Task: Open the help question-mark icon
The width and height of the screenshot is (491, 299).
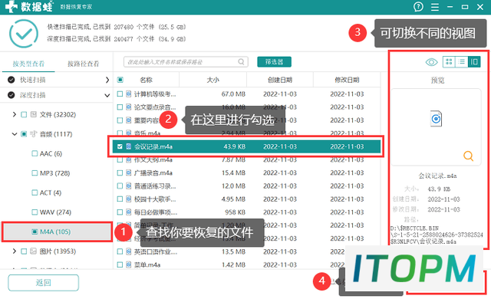Action: click(418, 7)
